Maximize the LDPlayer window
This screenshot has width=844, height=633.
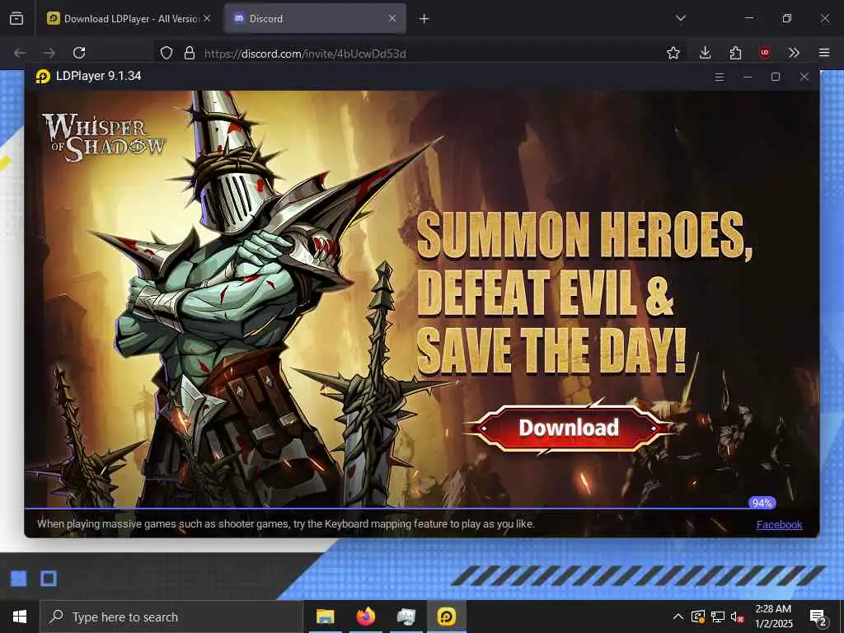pyautogui.click(x=776, y=77)
